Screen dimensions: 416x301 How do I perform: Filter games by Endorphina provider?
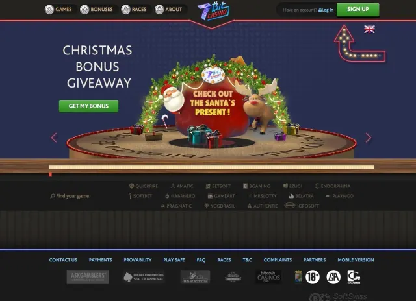[333, 186]
